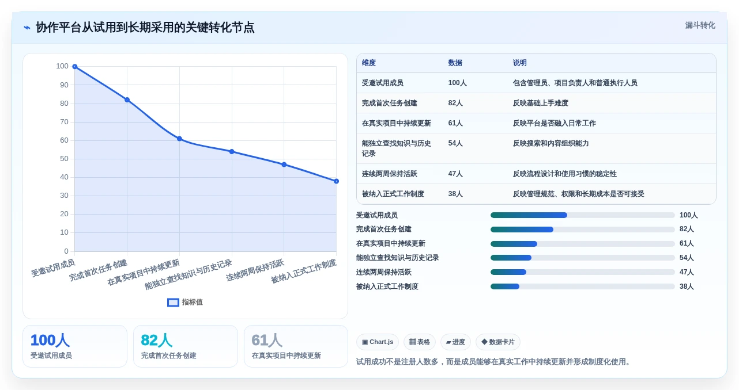This screenshot has width=739, height=390.
Task: Click x-axis label 连续两周保持活跃
Action: point(255,270)
